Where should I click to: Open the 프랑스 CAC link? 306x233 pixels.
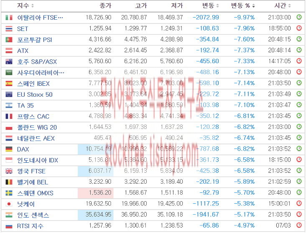pos(33,116)
